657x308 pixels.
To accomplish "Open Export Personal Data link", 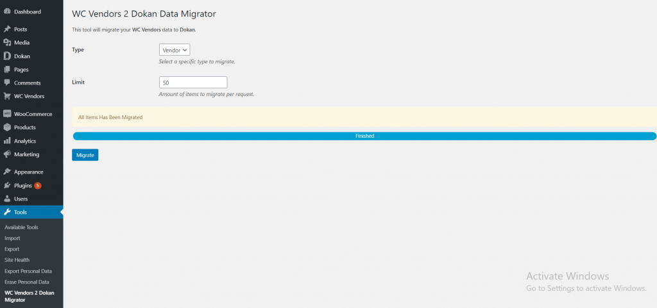I will click(x=28, y=272).
